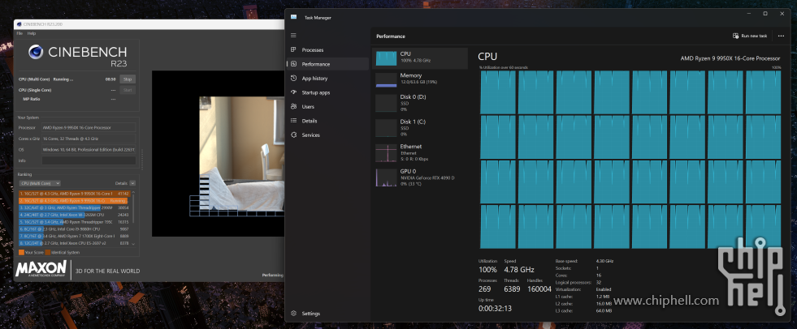Viewport: 797px width, 329px height.
Task: Click the Maxon logo in Cinebench
Action: click(41, 269)
